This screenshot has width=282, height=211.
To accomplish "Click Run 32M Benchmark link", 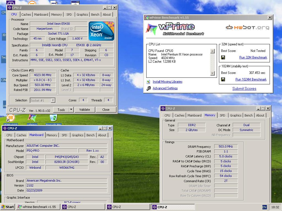I will [x=253, y=57].
